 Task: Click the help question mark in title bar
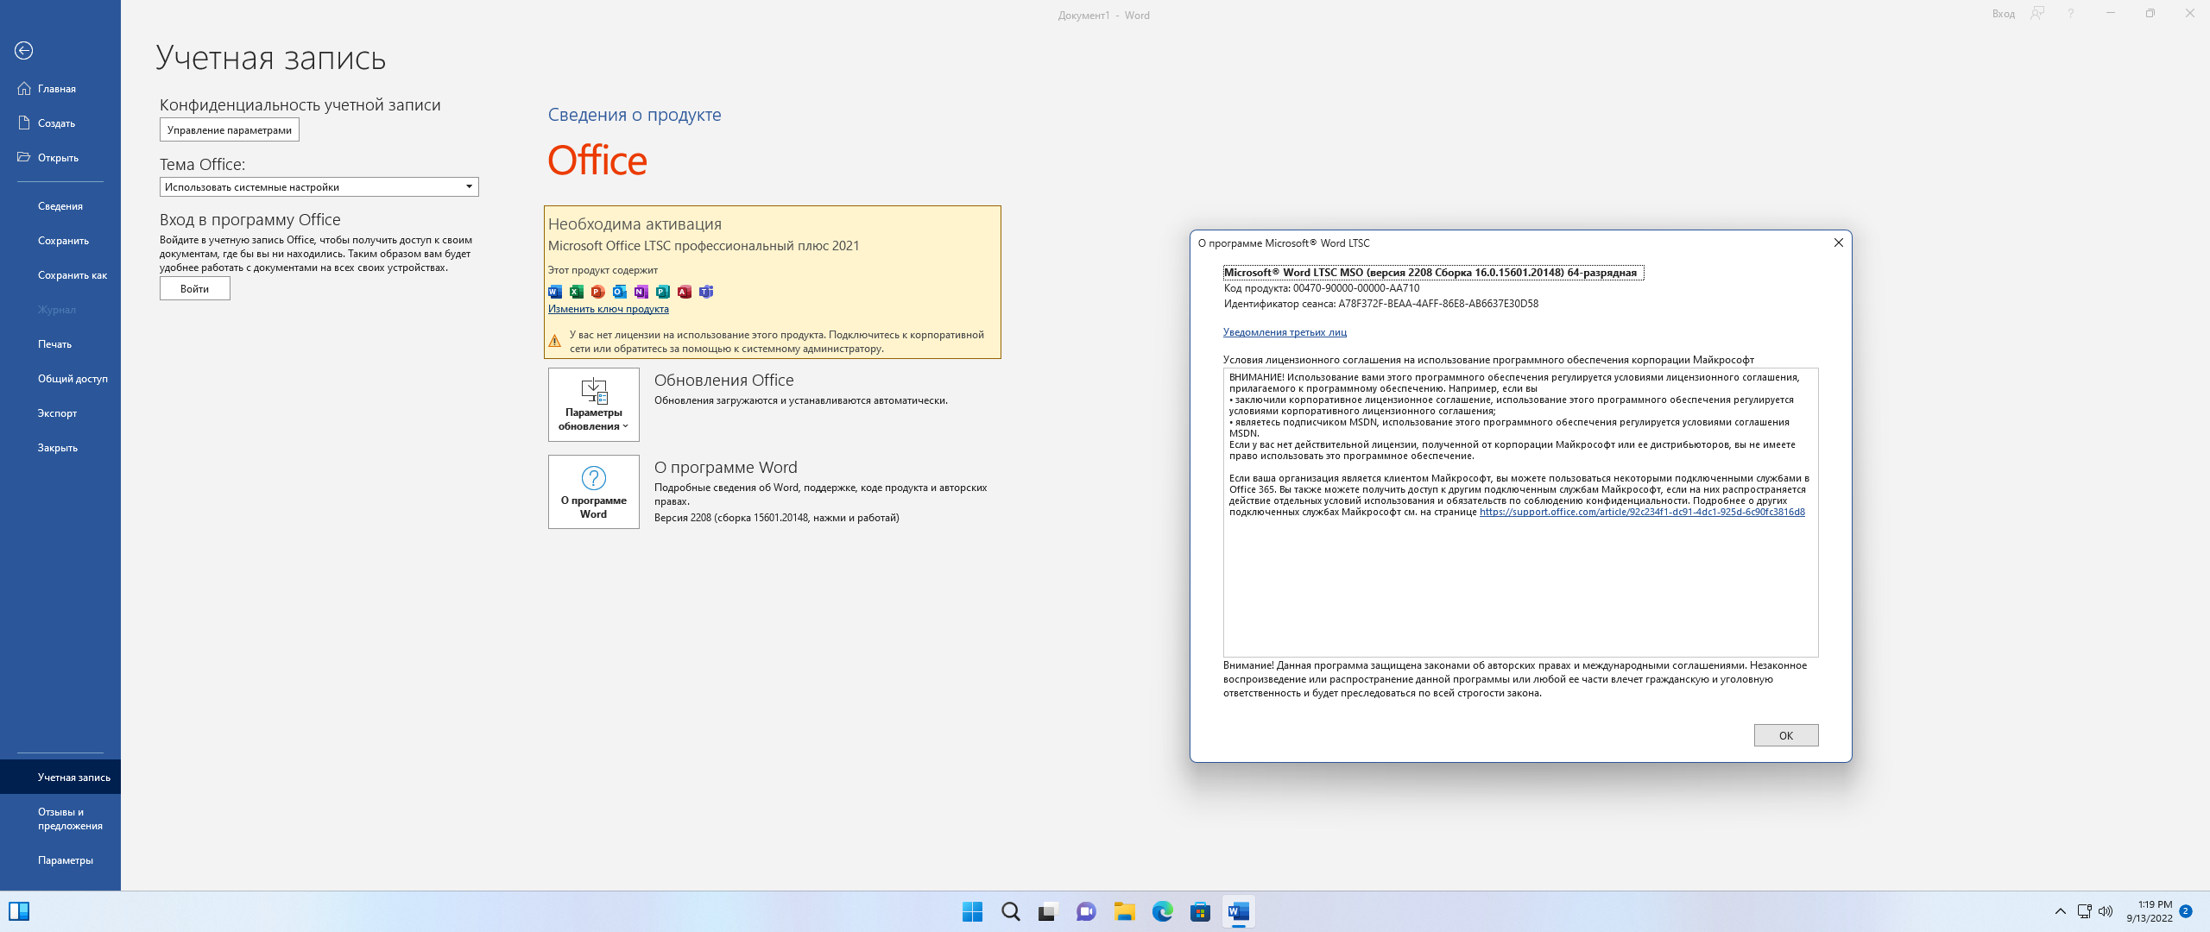[2070, 14]
